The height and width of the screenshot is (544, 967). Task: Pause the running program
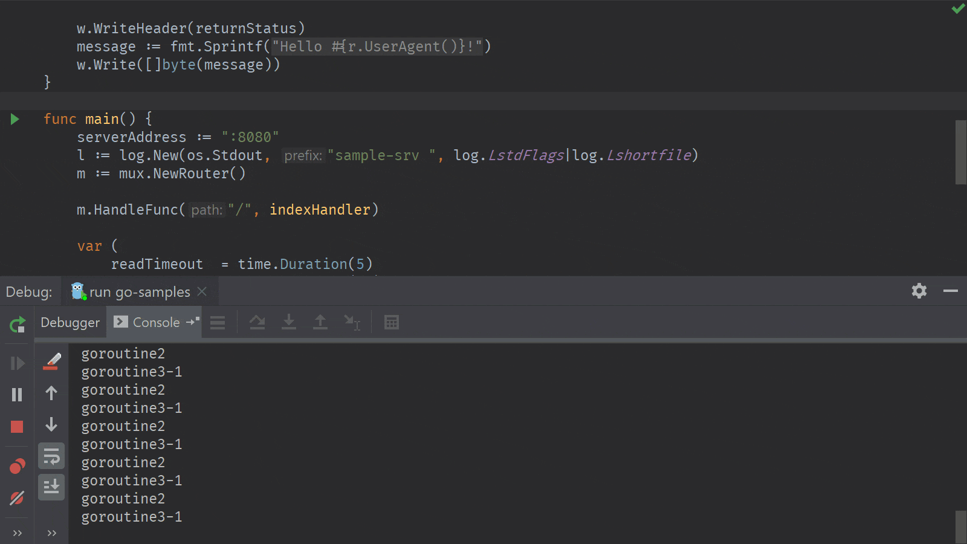[x=17, y=395]
